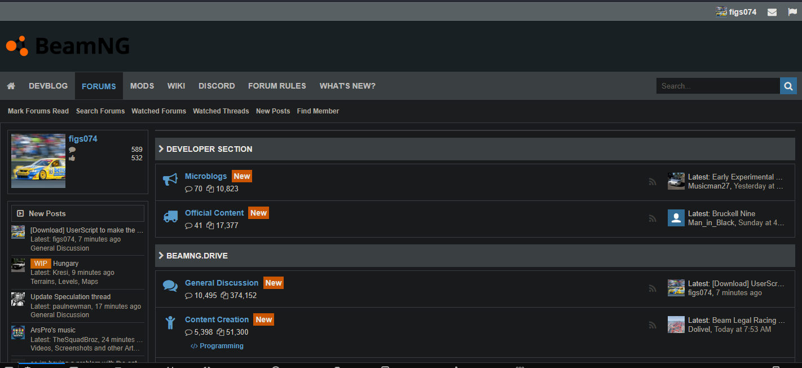
Task: Open RSS feed for General Discussion
Action: tap(653, 288)
